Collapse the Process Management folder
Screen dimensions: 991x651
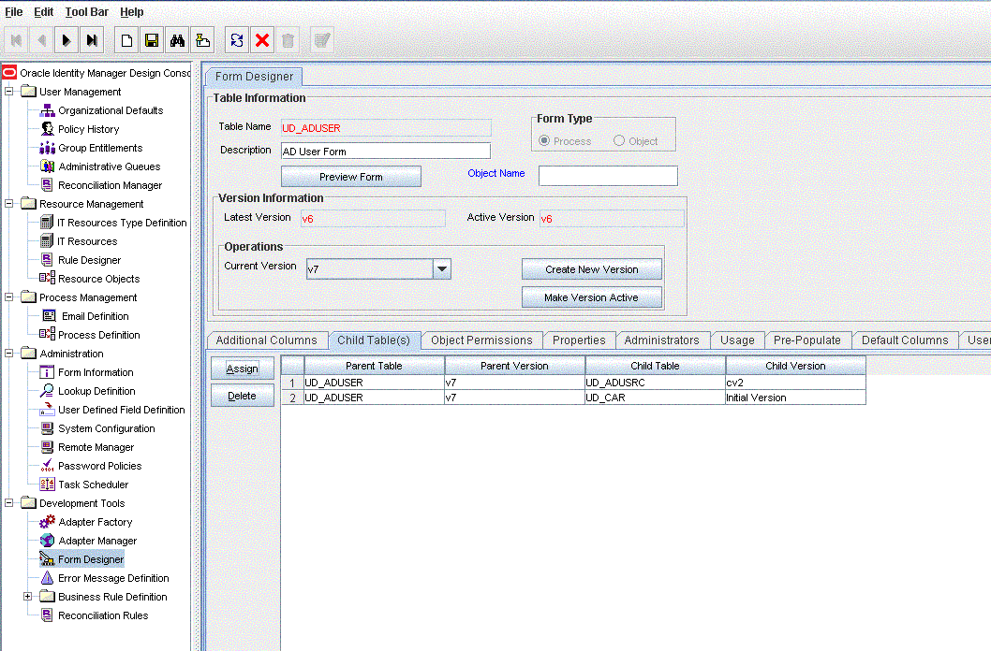click(9, 297)
